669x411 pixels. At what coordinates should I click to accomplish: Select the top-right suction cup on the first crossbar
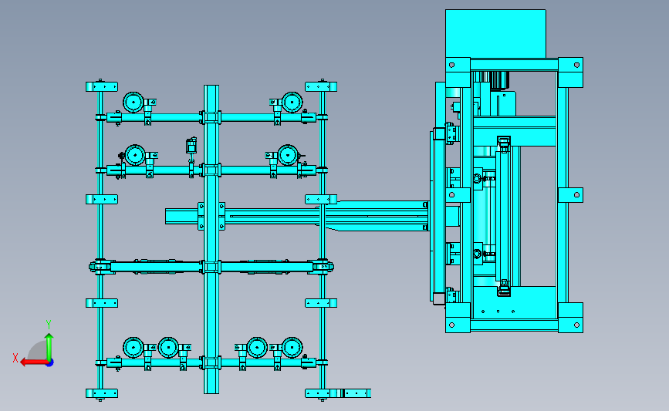click(292, 103)
